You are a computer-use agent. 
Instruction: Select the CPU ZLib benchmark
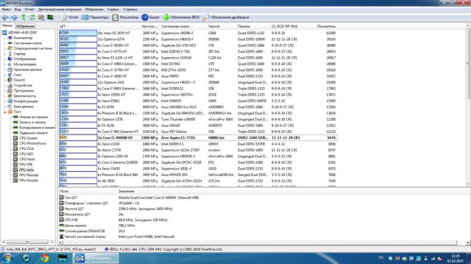[24, 148]
